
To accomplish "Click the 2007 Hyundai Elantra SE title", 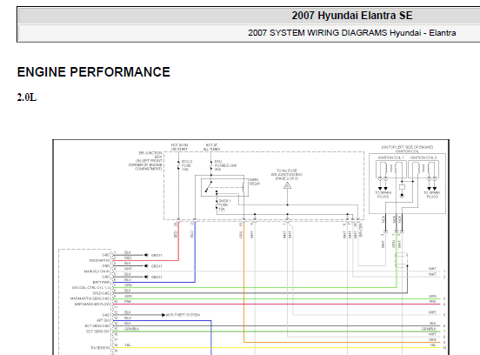I will (x=351, y=16).
